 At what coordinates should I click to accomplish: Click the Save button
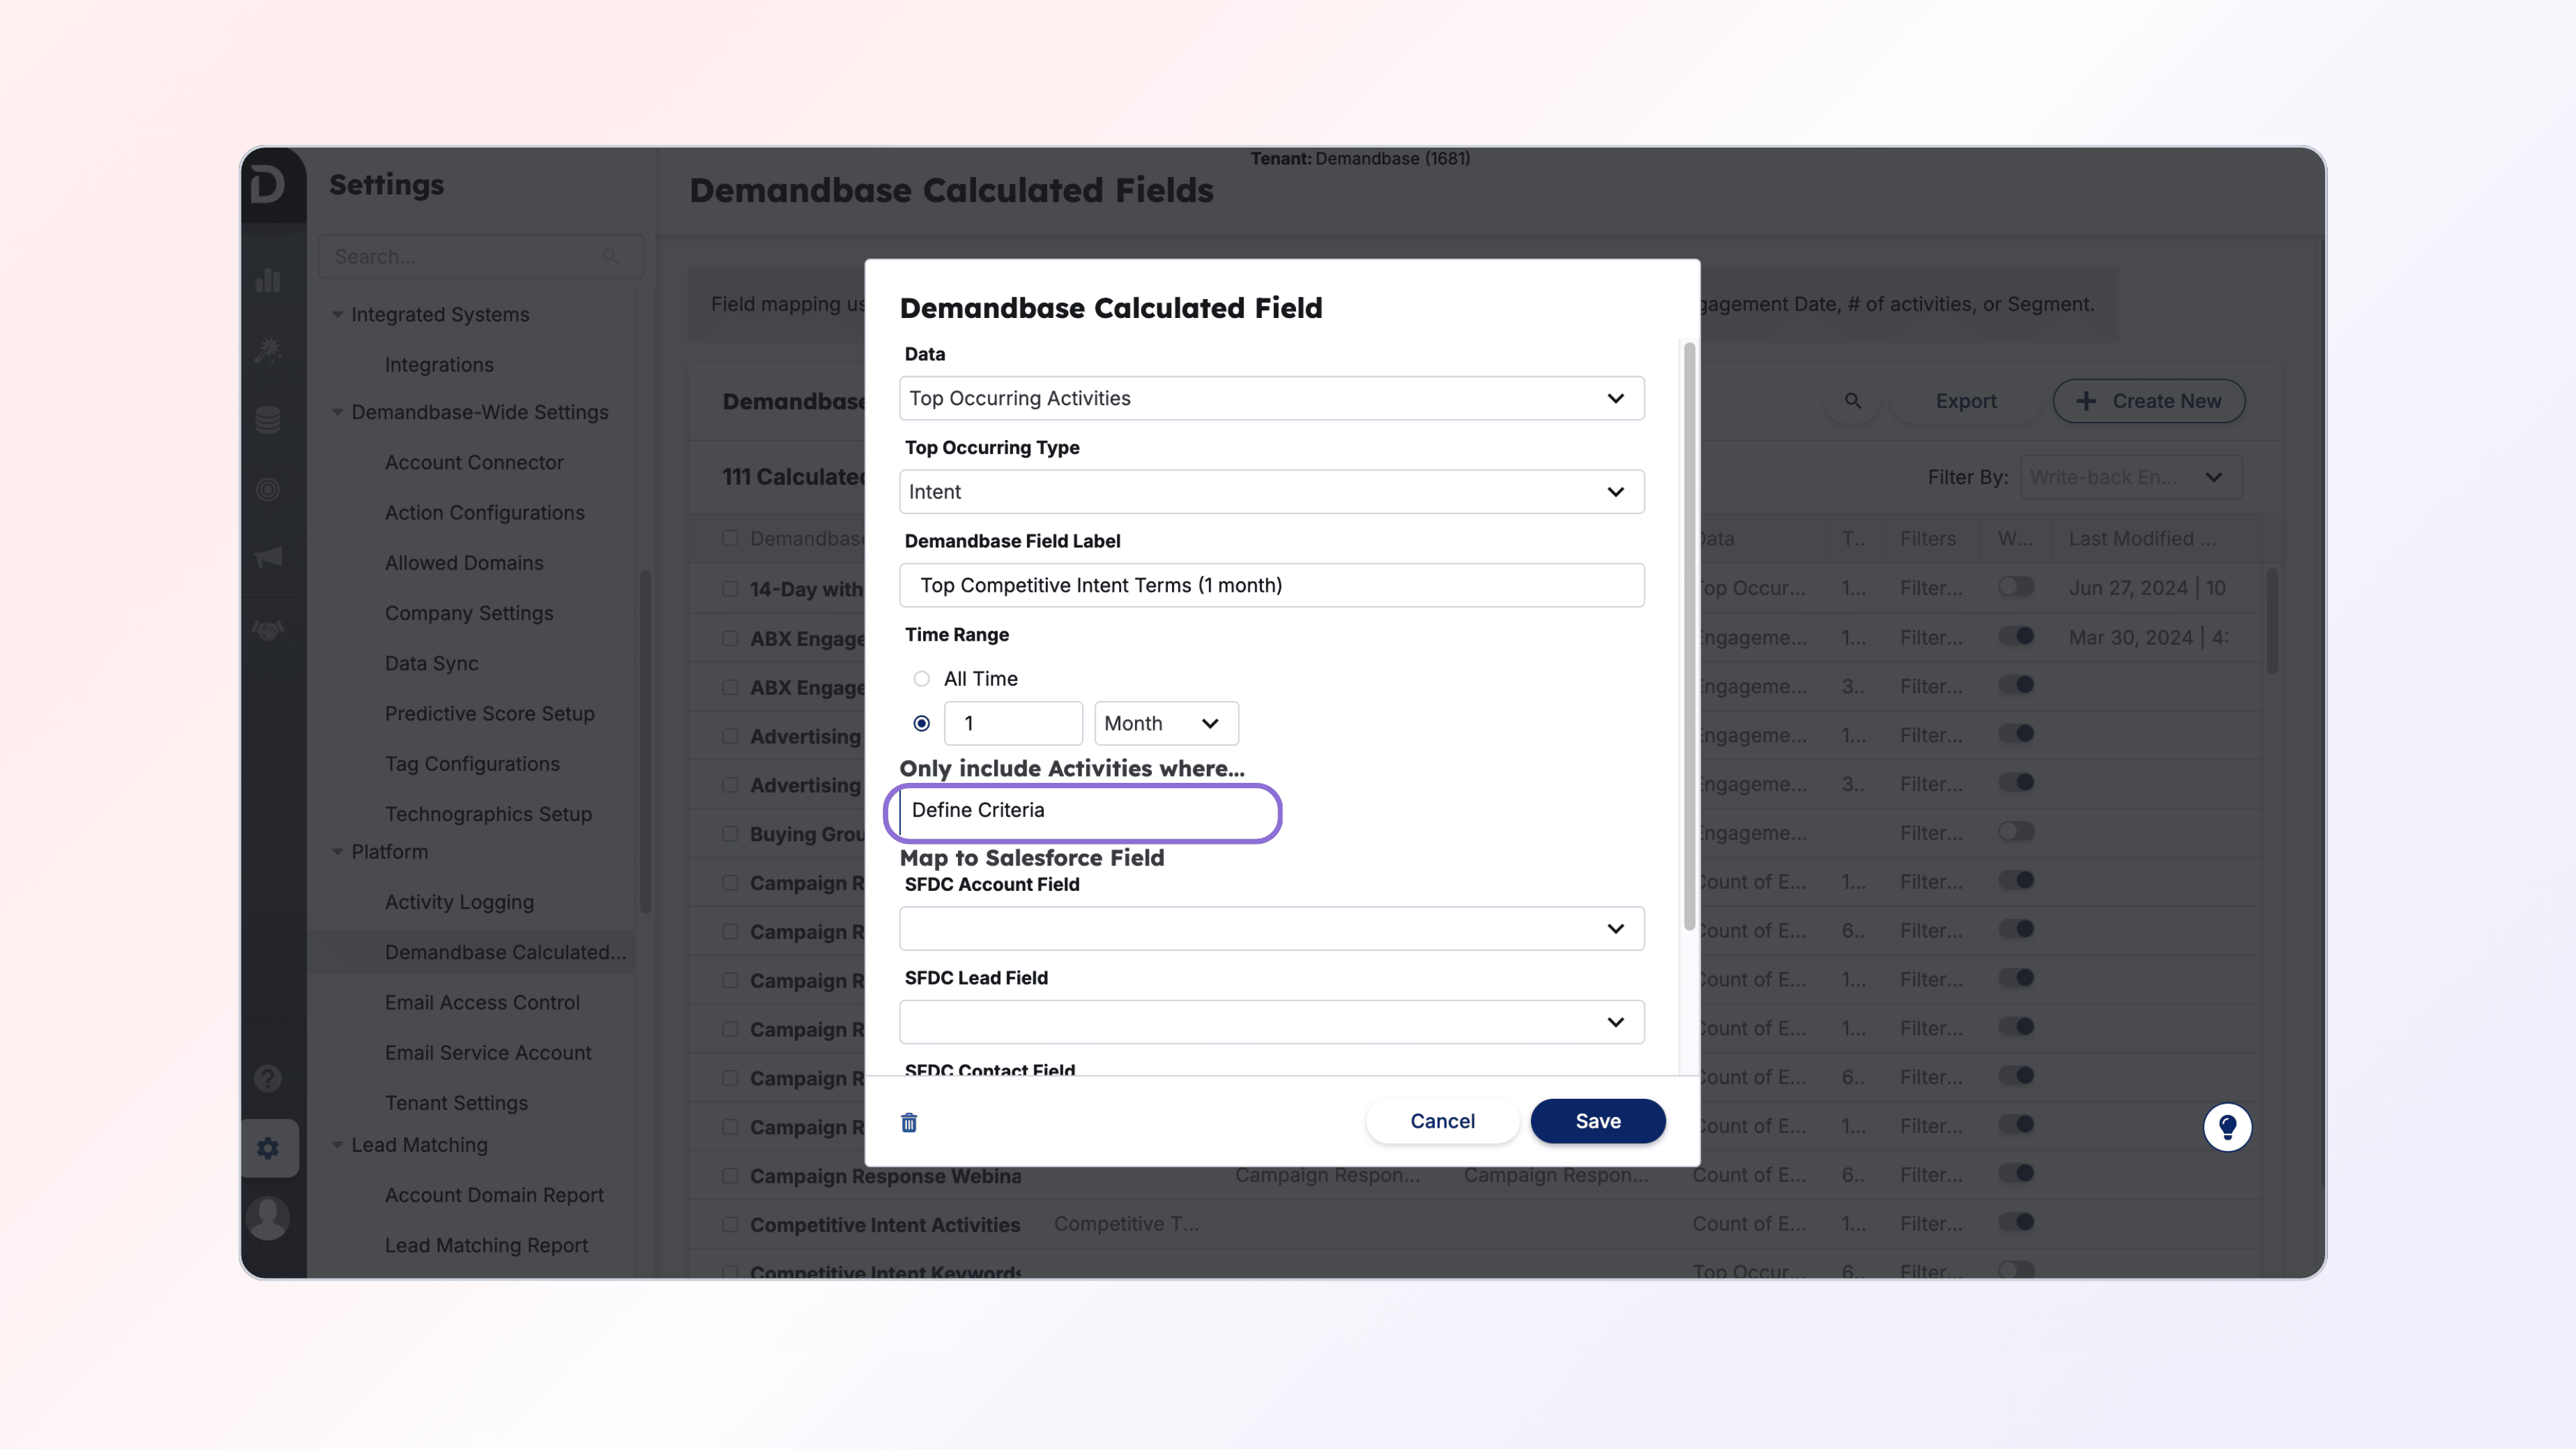[1597, 1121]
